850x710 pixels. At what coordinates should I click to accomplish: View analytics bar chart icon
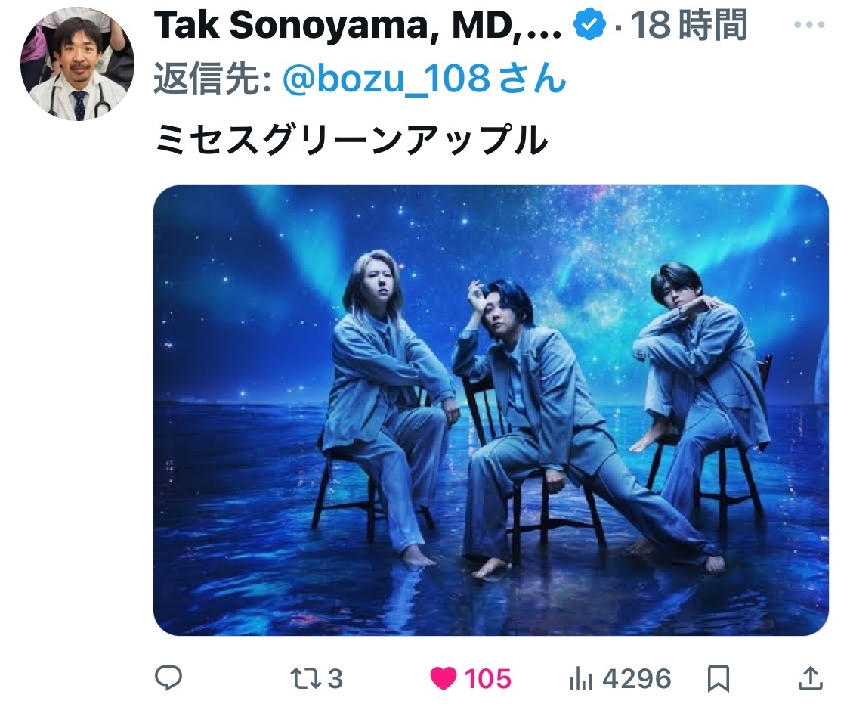[x=580, y=679]
